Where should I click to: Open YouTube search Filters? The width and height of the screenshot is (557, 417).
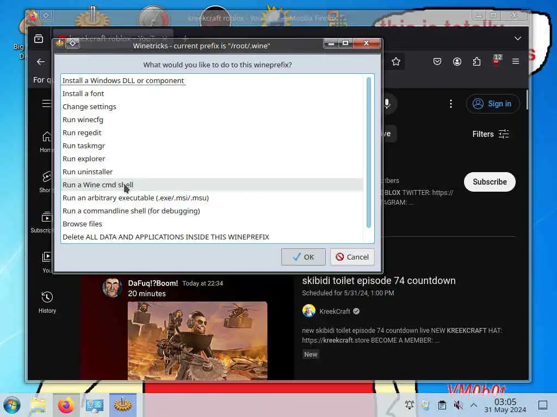coord(490,134)
